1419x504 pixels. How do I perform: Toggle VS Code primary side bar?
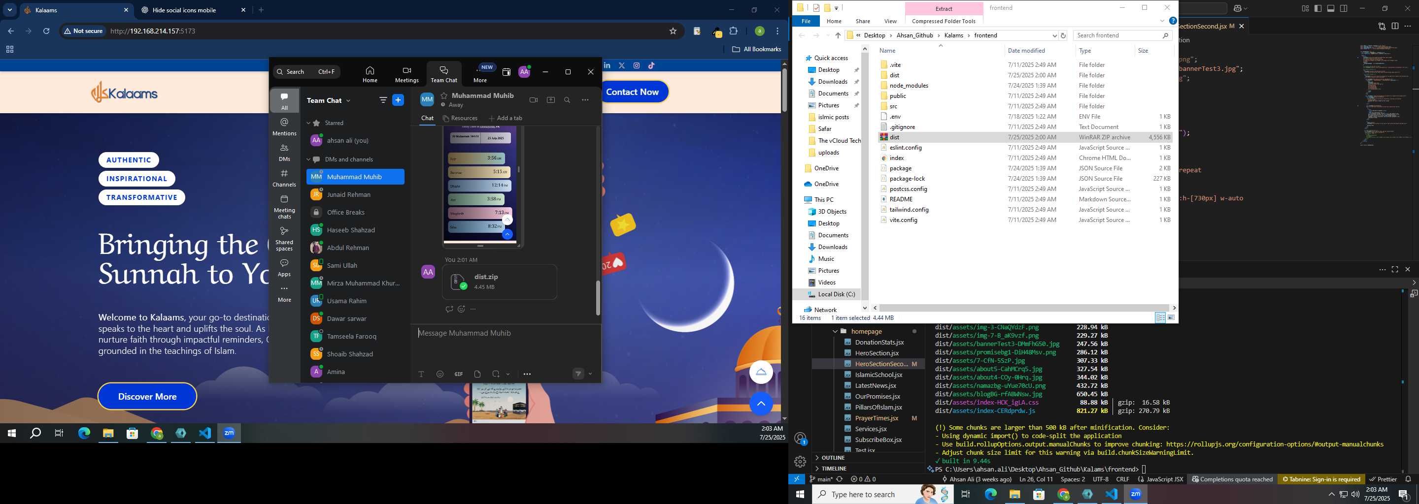[1318, 8]
